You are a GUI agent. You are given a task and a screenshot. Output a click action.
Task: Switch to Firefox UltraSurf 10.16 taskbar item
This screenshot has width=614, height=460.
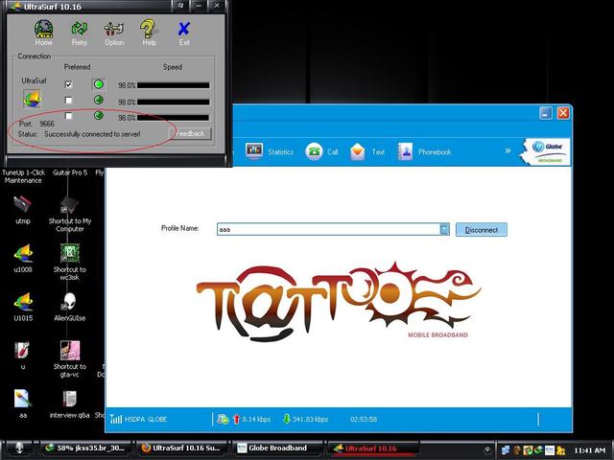(x=181, y=448)
